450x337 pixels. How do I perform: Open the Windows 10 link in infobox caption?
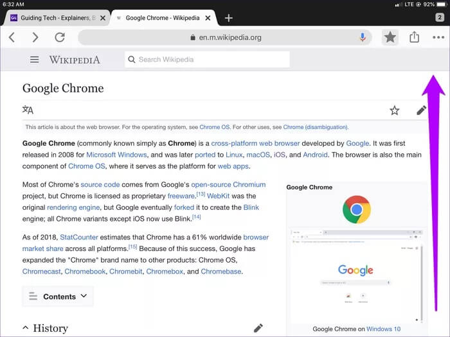pyautogui.click(x=383, y=329)
